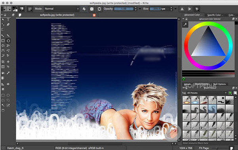Select the Freehand Brush tool
The image size is (238, 150).
[x=3, y=36]
